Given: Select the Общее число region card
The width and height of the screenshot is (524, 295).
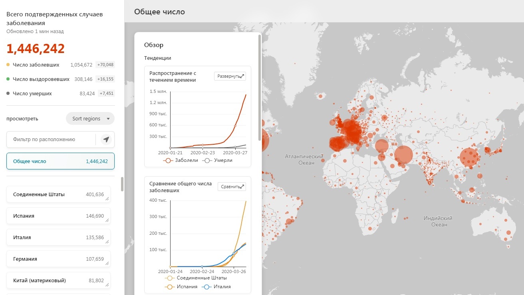Looking at the screenshot, I should (x=60, y=161).
